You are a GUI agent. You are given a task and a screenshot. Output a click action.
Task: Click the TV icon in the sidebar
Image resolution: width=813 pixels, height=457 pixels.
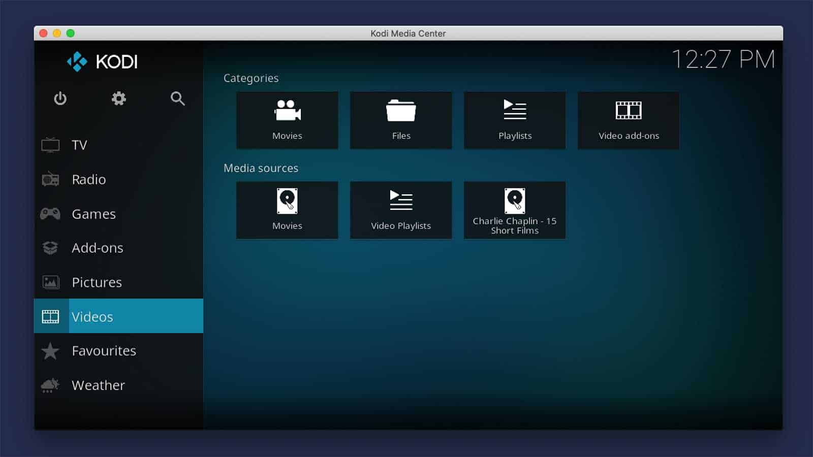pos(50,145)
